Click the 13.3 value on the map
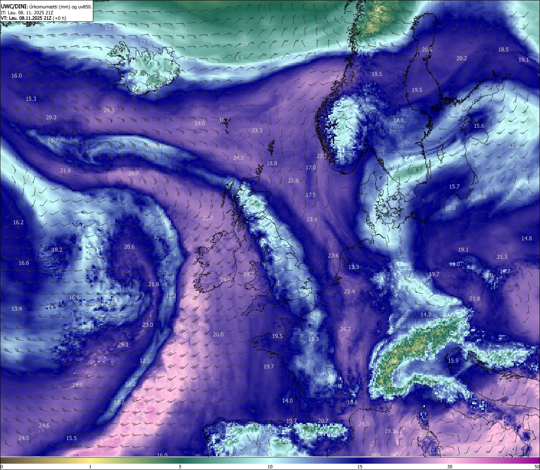Image resolution: width=540 pixels, height=470 pixels. pos(354,267)
